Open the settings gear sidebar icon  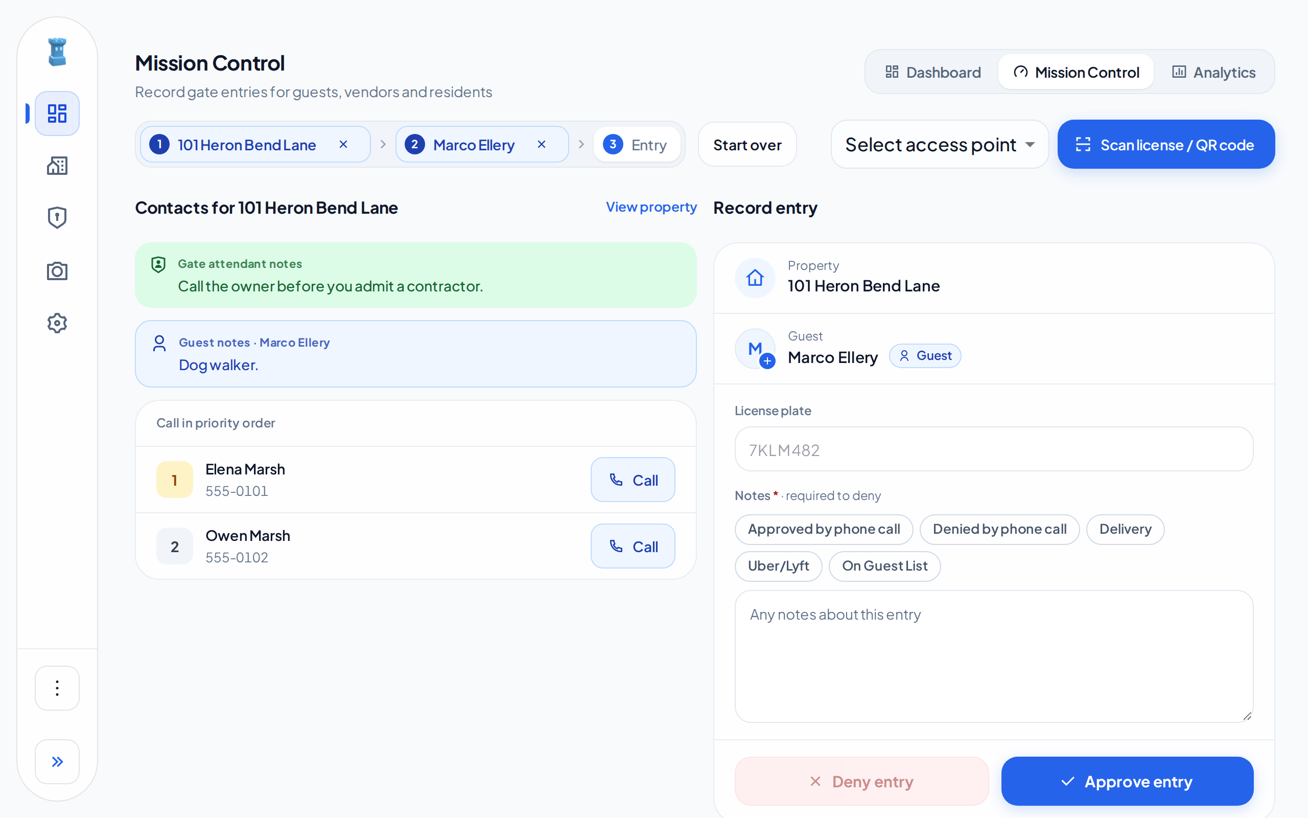[x=57, y=323]
